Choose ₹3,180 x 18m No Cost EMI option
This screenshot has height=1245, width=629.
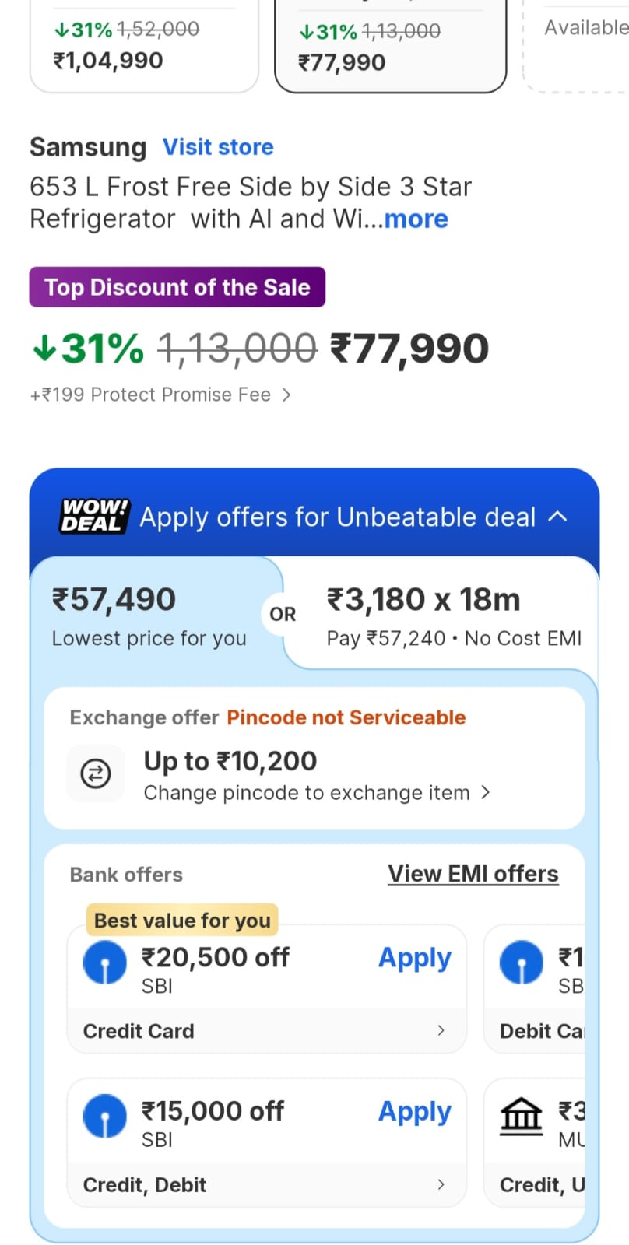[x=453, y=616]
